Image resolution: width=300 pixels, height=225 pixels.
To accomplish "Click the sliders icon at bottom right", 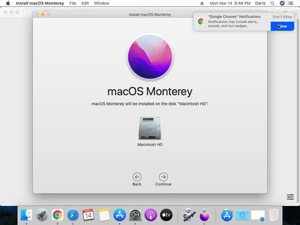I will [290, 197].
